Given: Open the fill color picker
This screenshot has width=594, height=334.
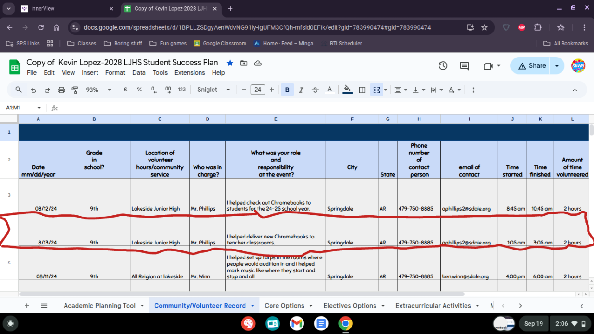Looking at the screenshot, I should pyautogui.click(x=348, y=90).
